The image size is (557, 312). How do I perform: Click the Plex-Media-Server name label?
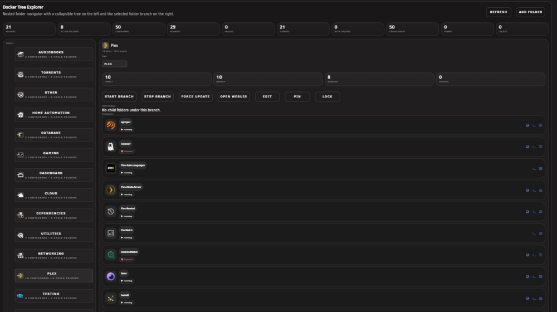[131, 187]
